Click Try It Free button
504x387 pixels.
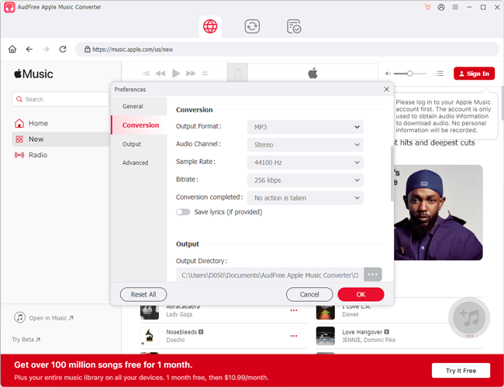[461, 371]
